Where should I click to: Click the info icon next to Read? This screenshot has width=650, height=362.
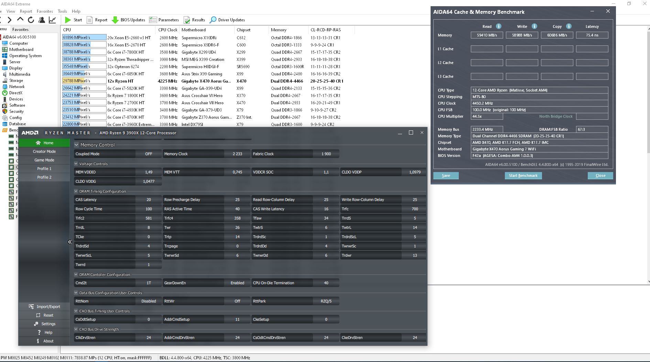click(499, 26)
